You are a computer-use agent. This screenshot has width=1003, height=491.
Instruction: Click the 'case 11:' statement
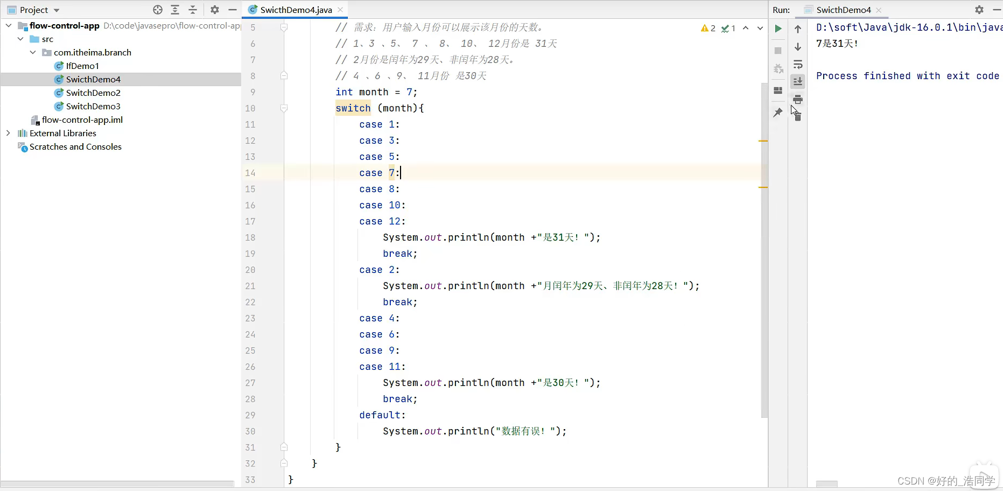(x=382, y=367)
